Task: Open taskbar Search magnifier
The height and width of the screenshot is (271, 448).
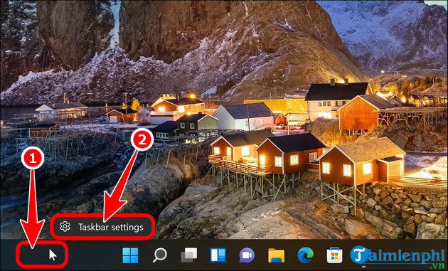Action: point(160,255)
